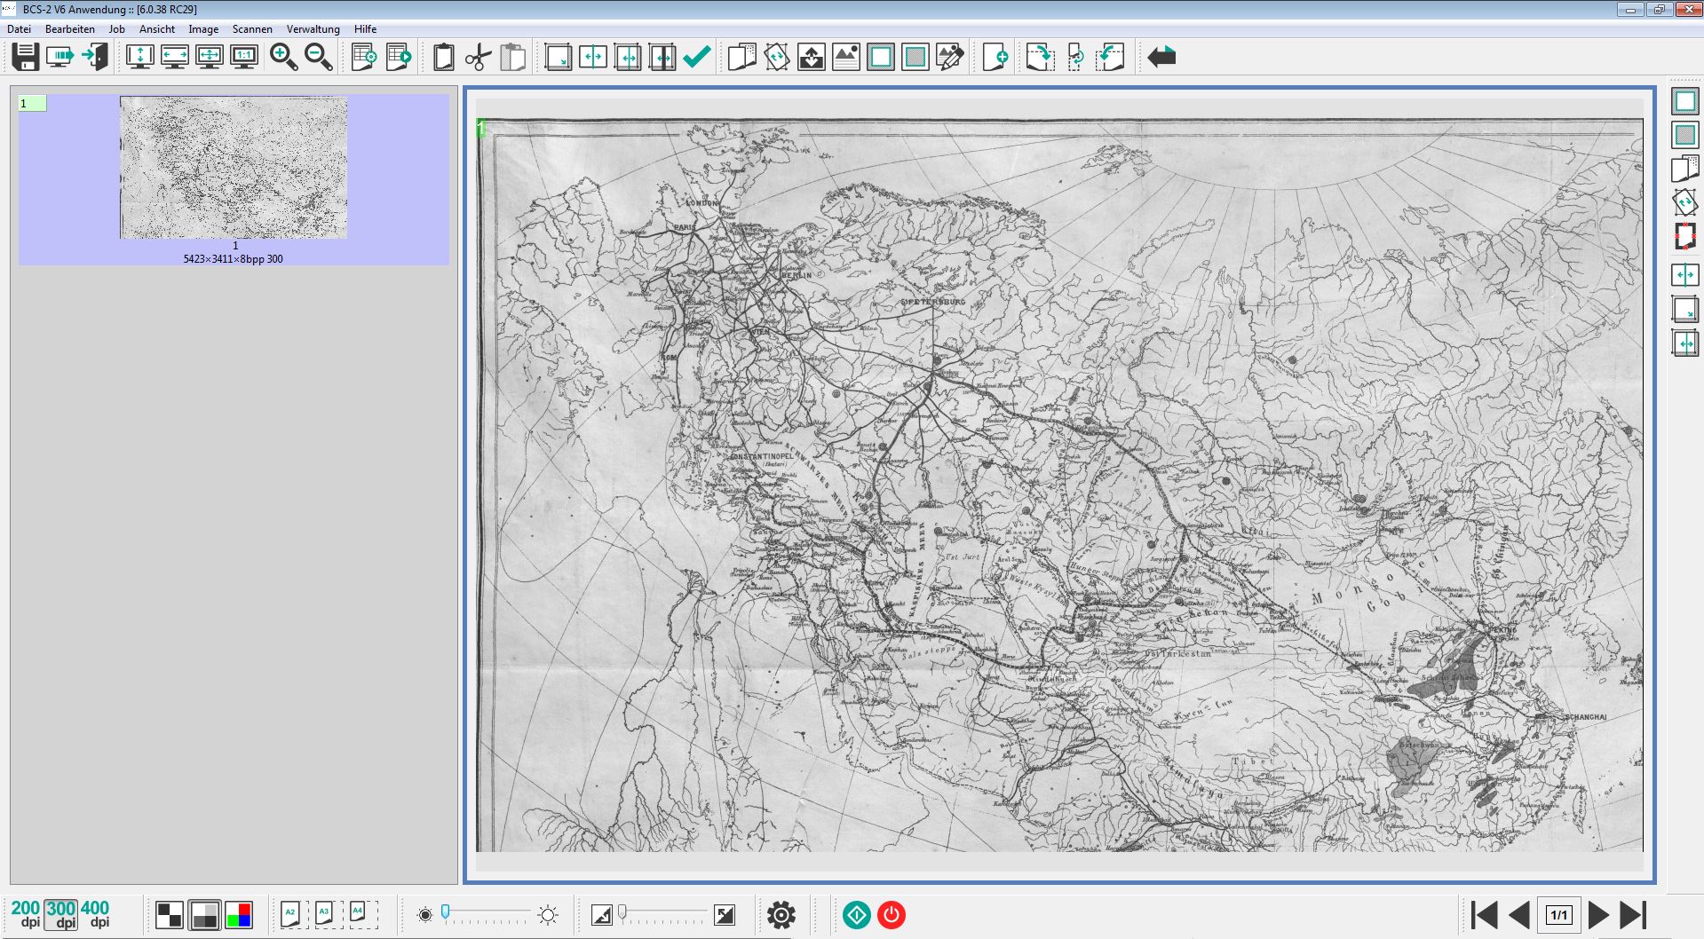
Task: Select 400 dpi resolution
Action: pyautogui.click(x=95, y=913)
